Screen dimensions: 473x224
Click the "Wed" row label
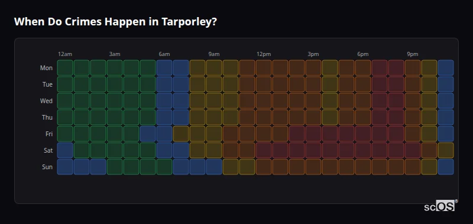46,101
